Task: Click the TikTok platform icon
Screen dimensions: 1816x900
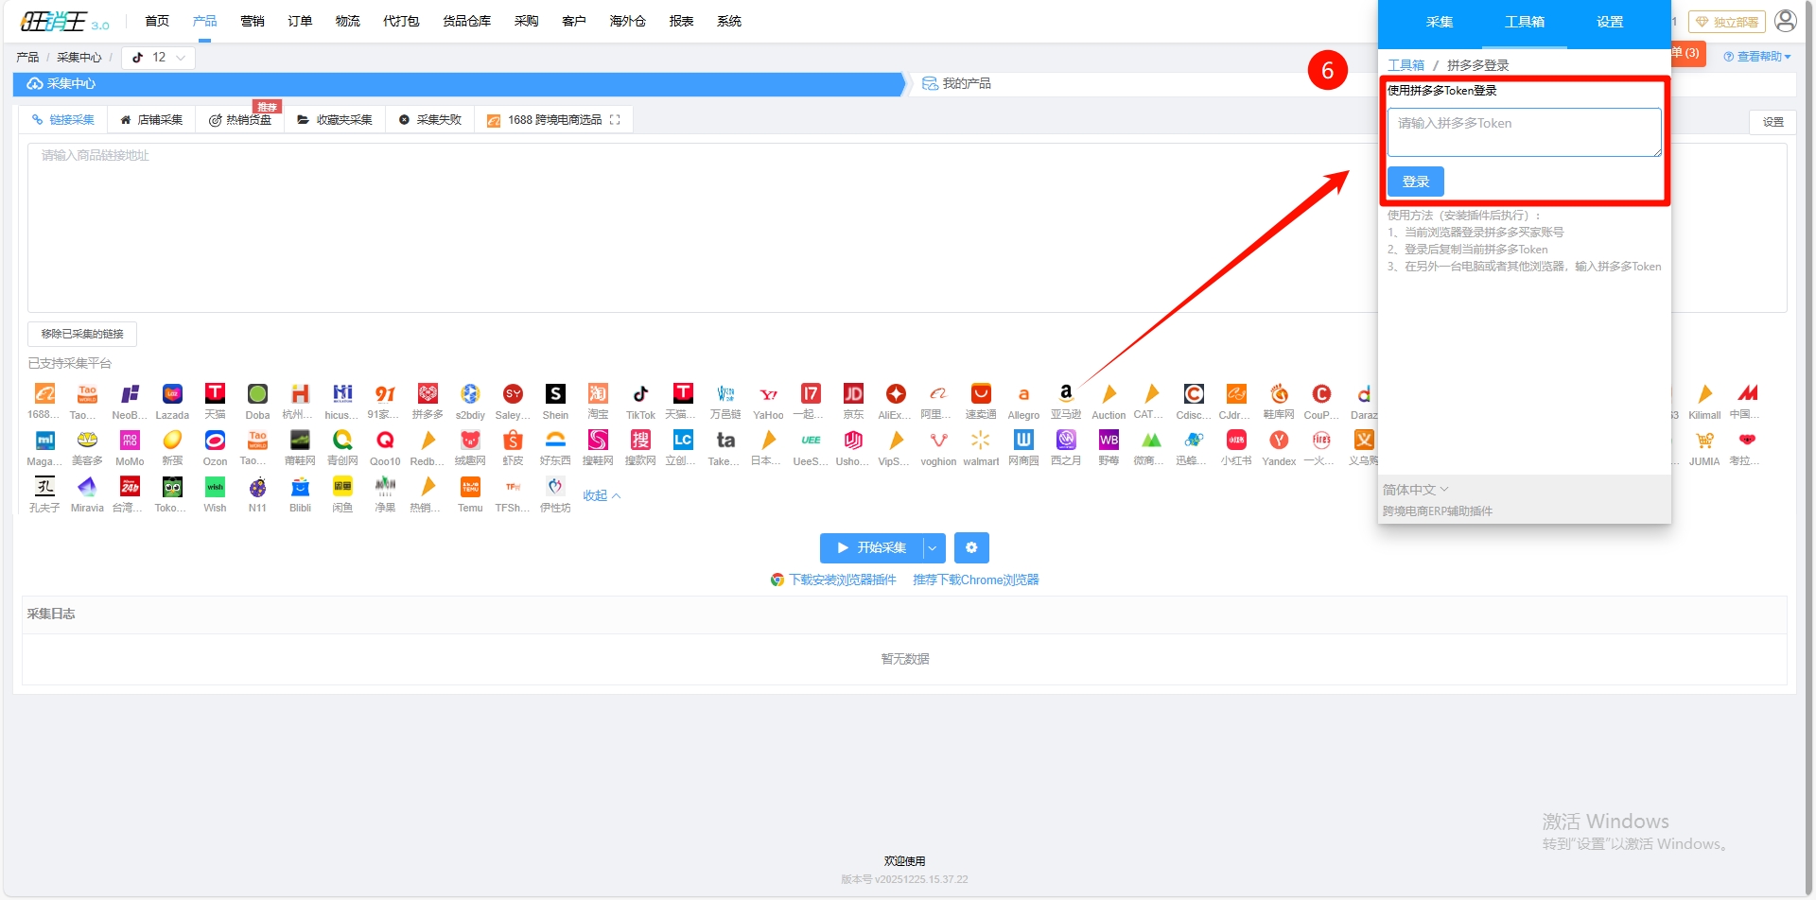Action: coord(640,394)
